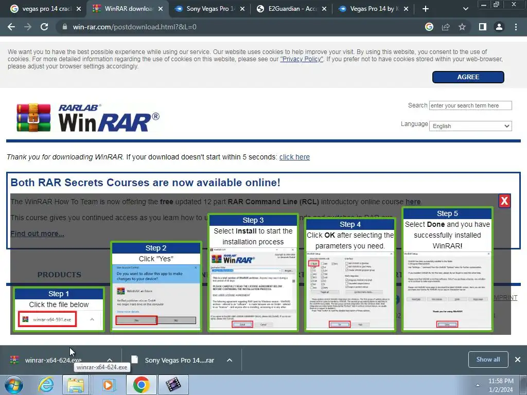
Task: Toggle the browser side panel icon
Action: point(483,27)
